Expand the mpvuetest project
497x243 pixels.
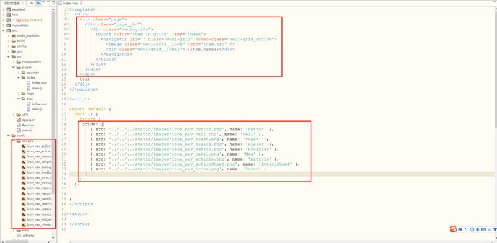tap(4, 25)
